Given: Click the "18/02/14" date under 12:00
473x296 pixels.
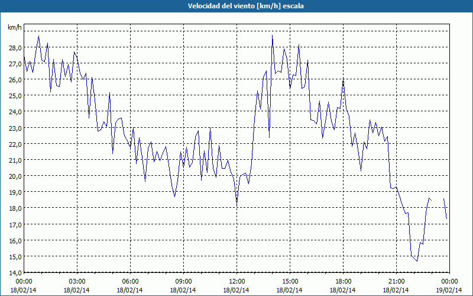Looking at the screenshot, I should [237, 290].
